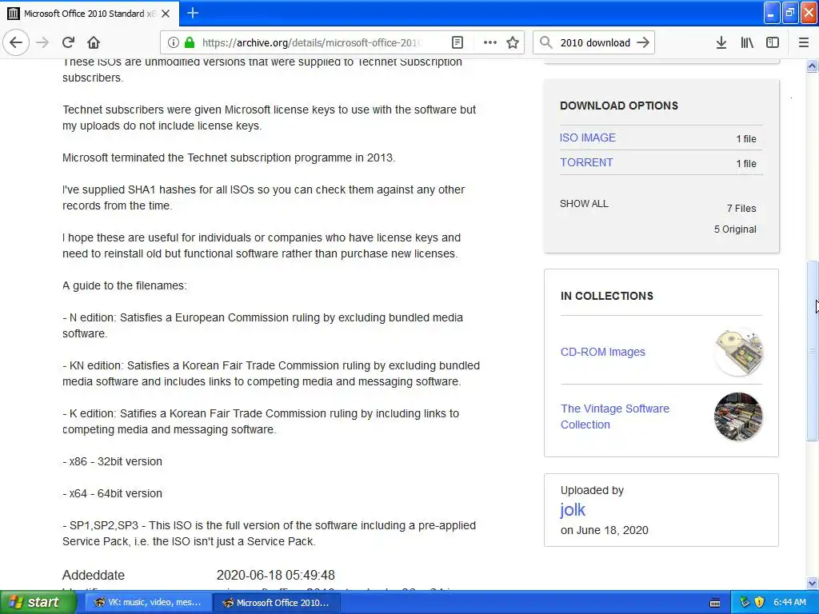Open The Vintage Software Collection link
This screenshot has width=819, height=614.
[x=615, y=417]
